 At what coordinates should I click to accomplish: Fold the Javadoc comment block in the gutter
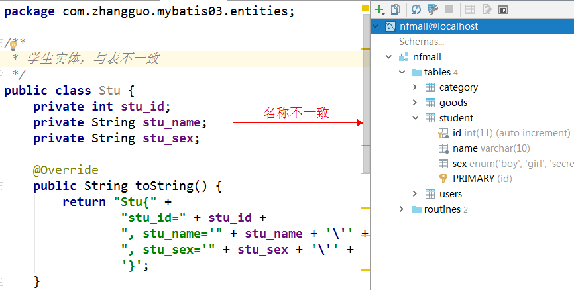pos(1,43)
